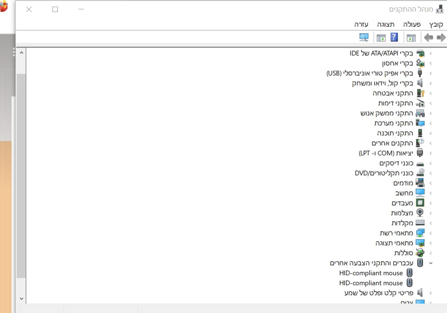The image size is (447, 313).
Task: Expand the USB controllers (בקרי אפיק טורי) node
Action: [x=431, y=73]
